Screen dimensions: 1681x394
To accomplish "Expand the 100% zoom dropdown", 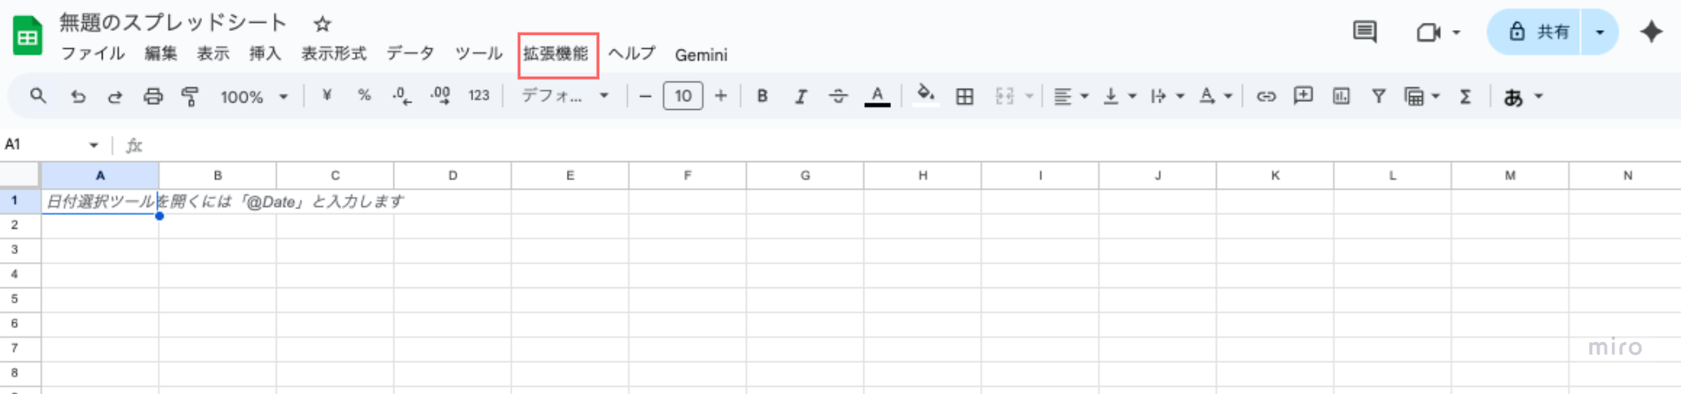I will point(253,96).
